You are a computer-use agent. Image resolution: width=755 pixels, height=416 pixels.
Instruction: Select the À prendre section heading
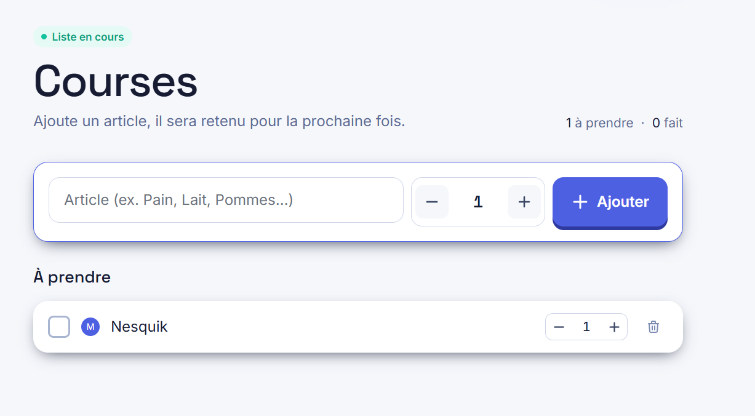(72, 277)
